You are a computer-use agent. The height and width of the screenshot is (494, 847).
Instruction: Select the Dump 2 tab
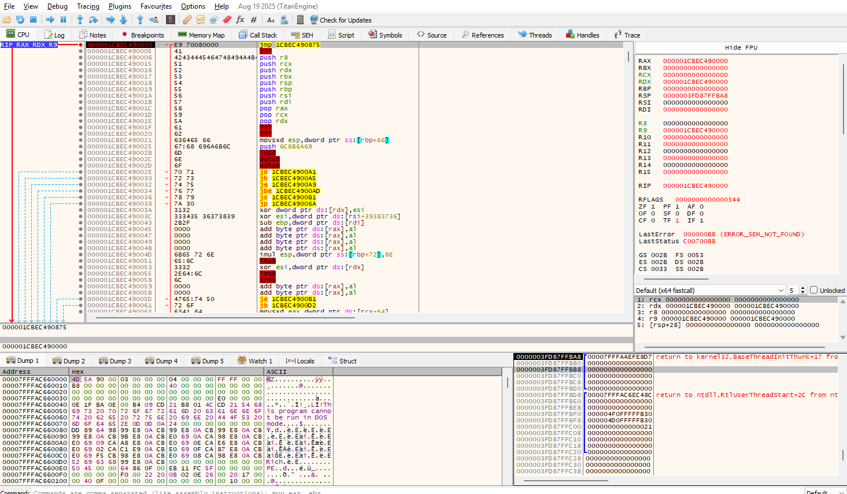(69, 361)
